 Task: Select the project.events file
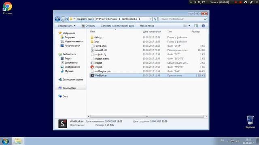click(102, 59)
